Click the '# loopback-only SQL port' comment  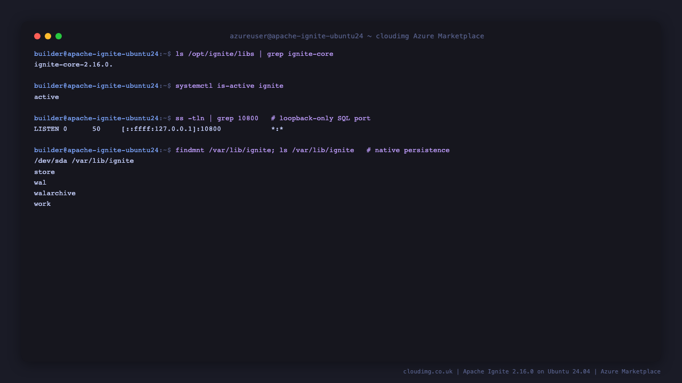click(x=321, y=119)
